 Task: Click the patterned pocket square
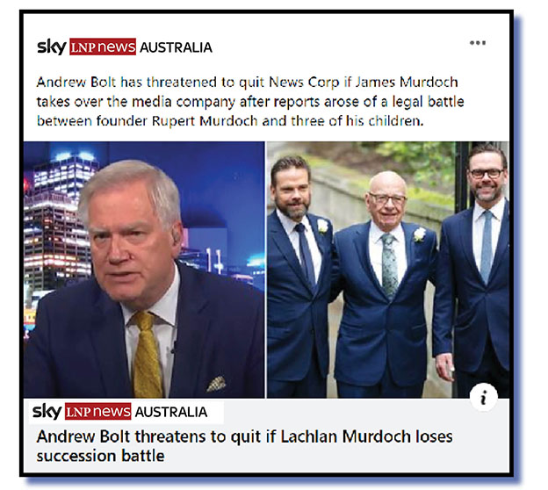216,384
